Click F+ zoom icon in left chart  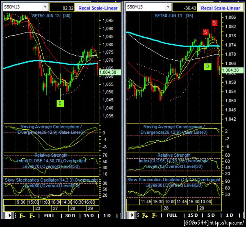coord(22,216)
